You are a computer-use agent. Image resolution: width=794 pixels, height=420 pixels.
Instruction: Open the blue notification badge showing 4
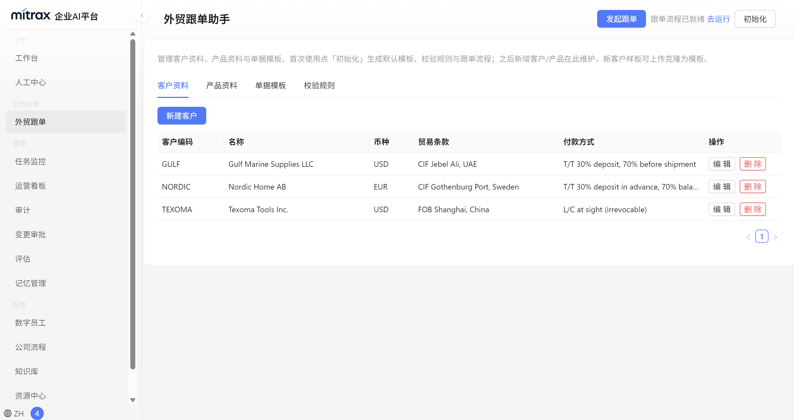coord(37,413)
